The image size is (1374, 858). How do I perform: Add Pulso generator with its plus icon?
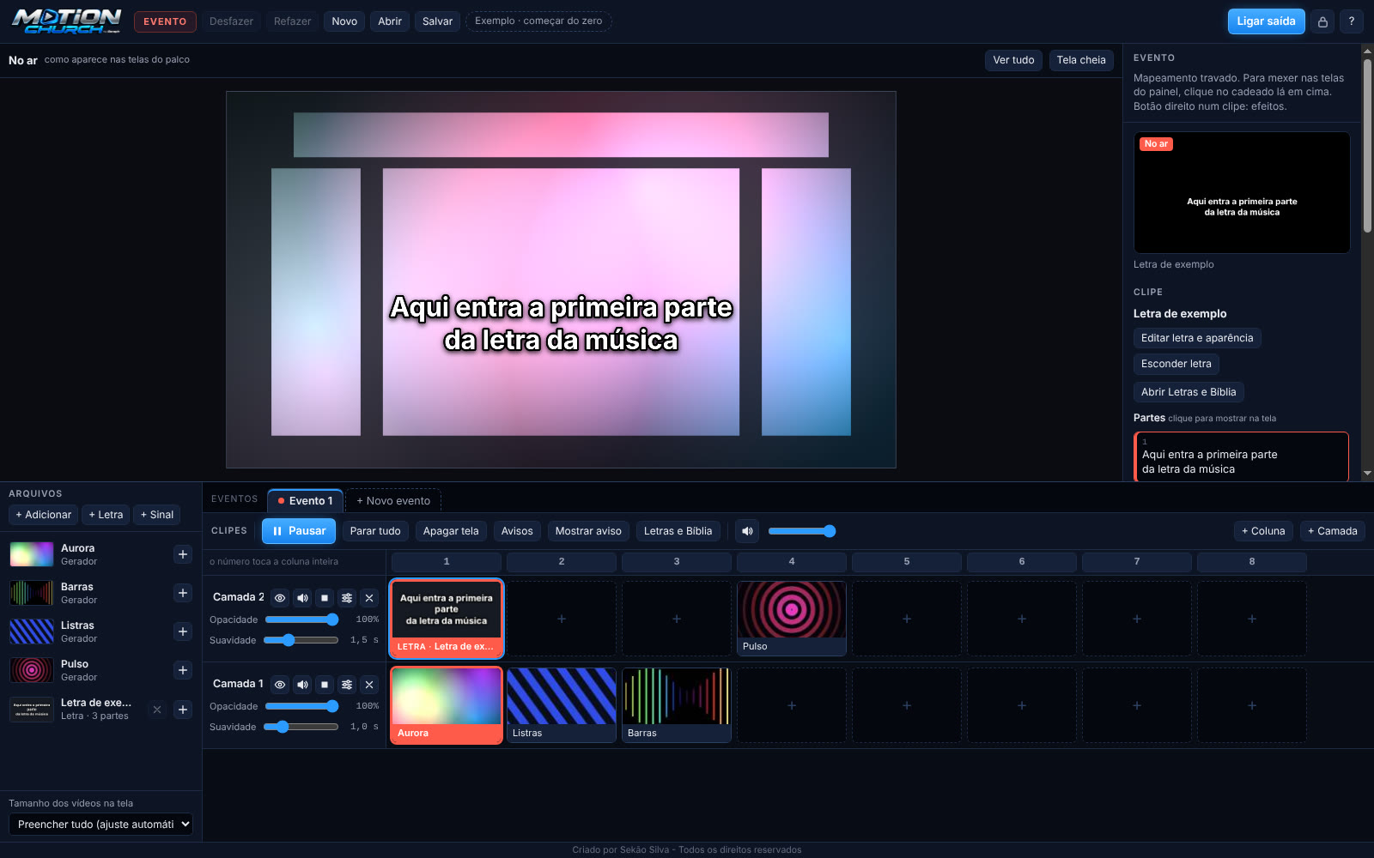[183, 670]
